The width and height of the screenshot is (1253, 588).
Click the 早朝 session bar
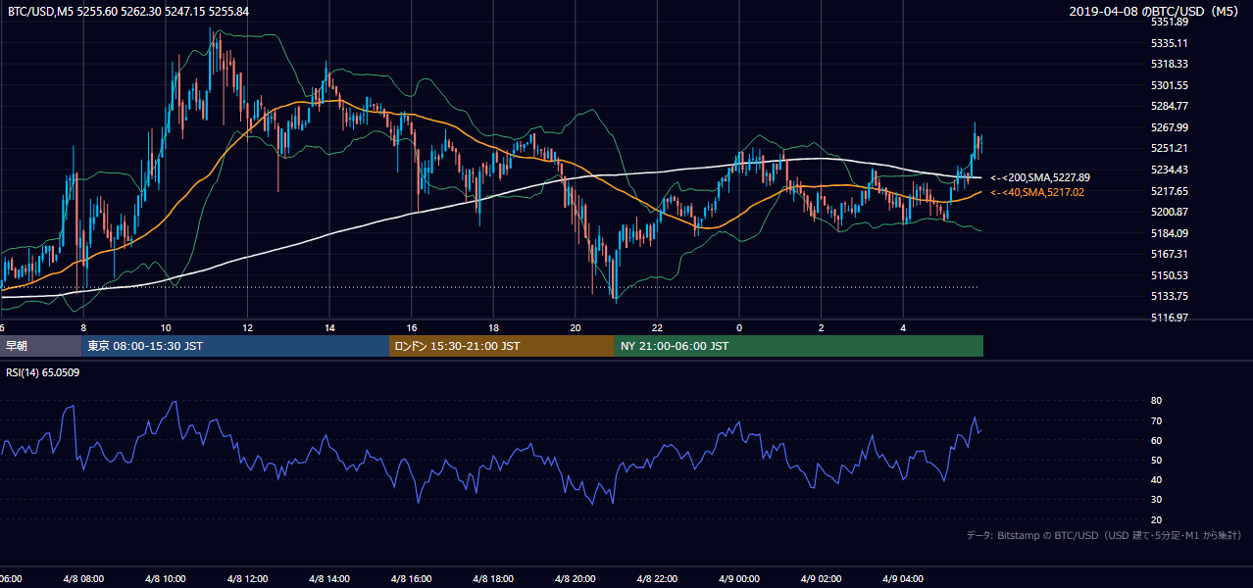click(41, 346)
